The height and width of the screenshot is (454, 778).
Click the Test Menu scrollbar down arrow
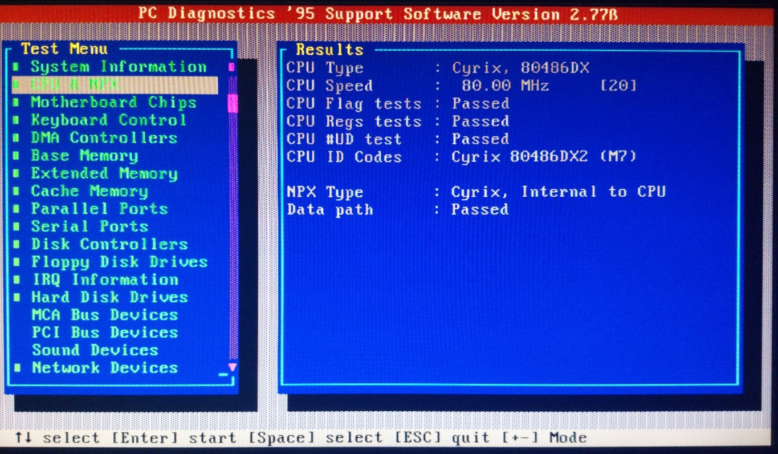click(x=232, y=367)
